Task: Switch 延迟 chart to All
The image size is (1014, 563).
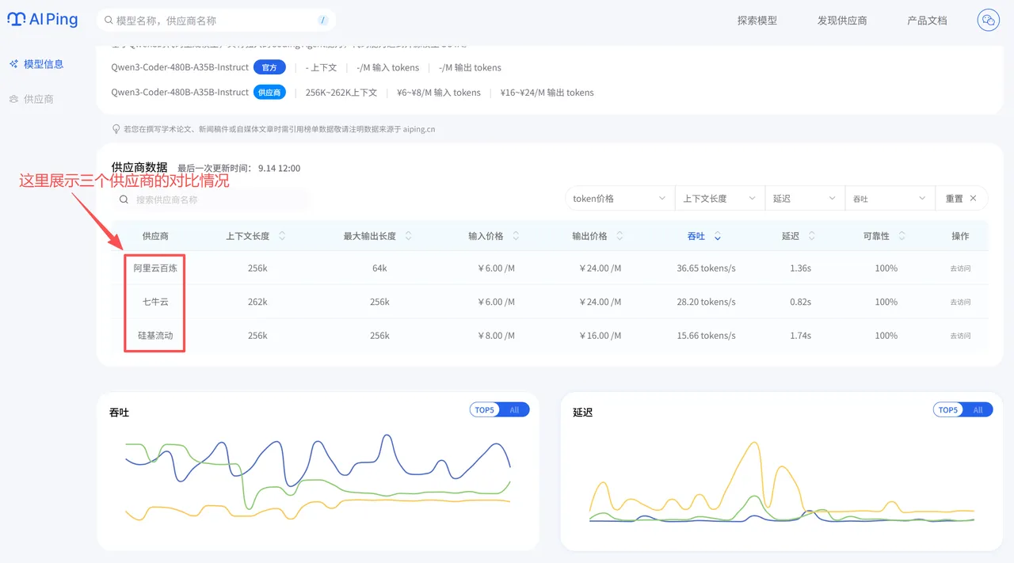Action: tap(978, 410)
